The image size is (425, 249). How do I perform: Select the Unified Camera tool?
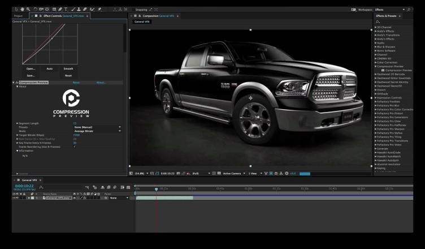(x=41, y=10)
